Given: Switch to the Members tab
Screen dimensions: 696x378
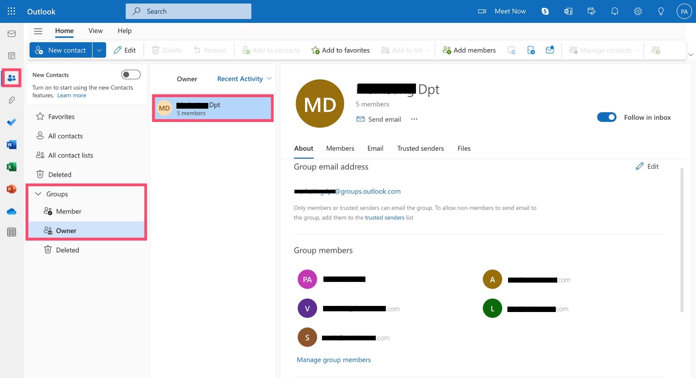Looking at the screenshot, I should pyautogui.click(x=340, y=148).
